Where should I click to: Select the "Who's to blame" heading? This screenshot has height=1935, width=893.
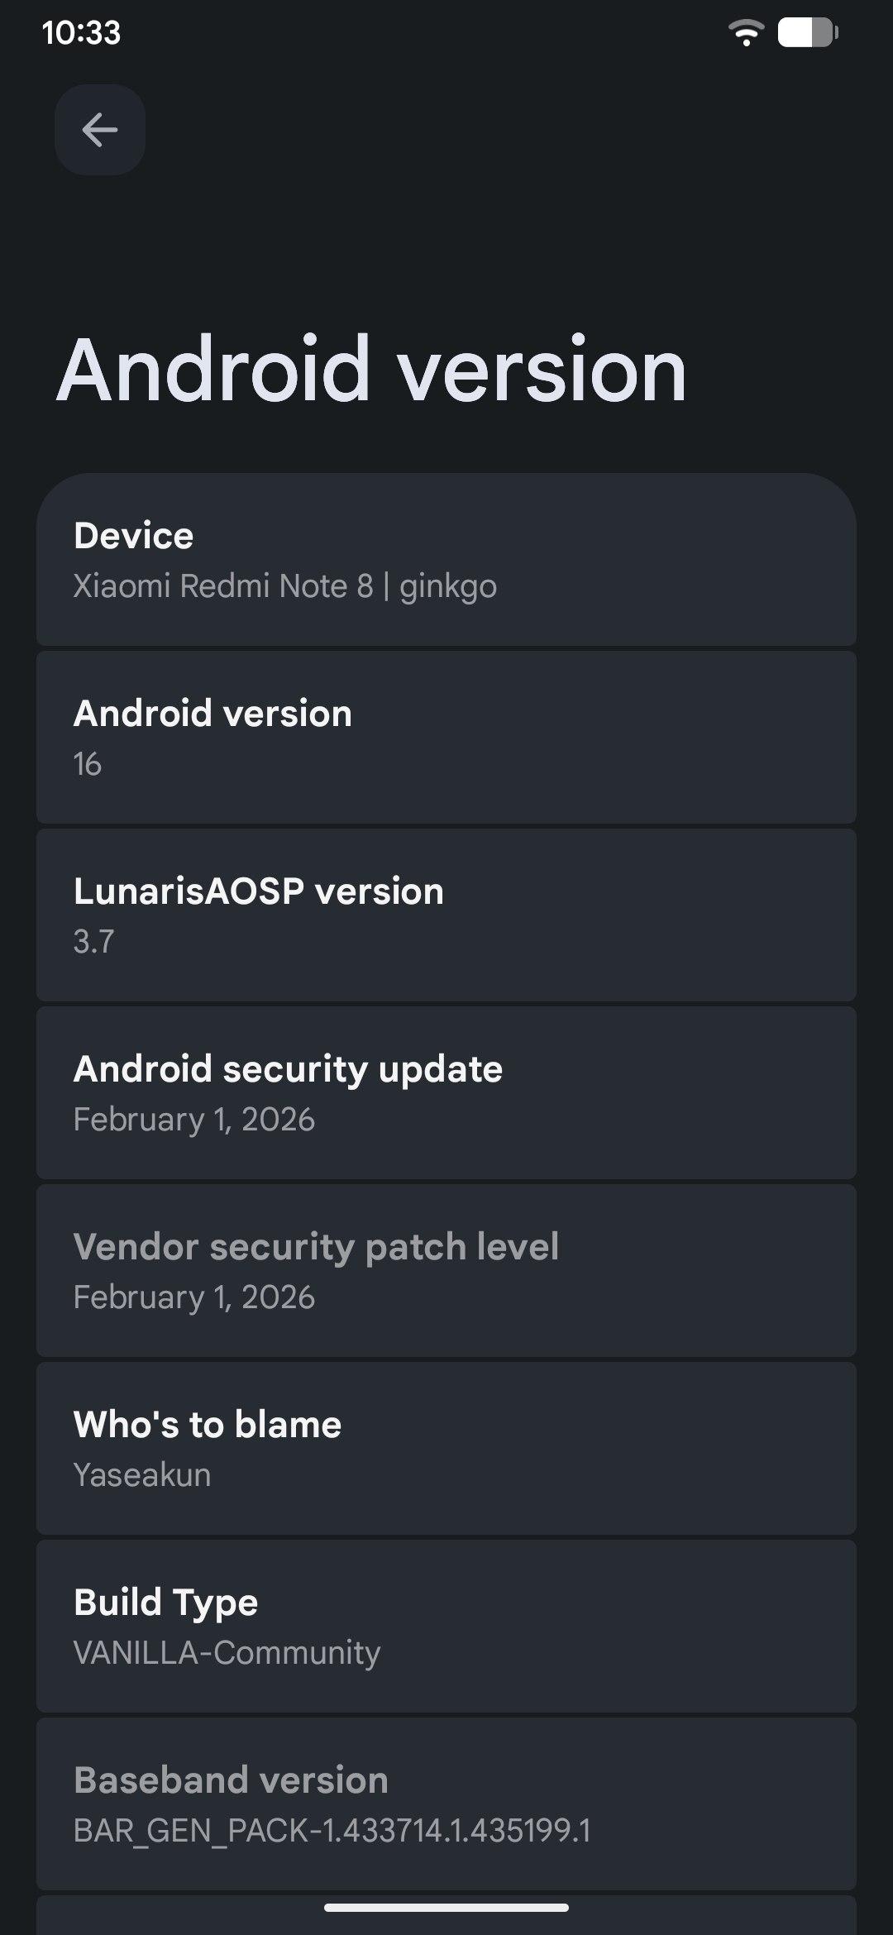tap(208, 1425)
